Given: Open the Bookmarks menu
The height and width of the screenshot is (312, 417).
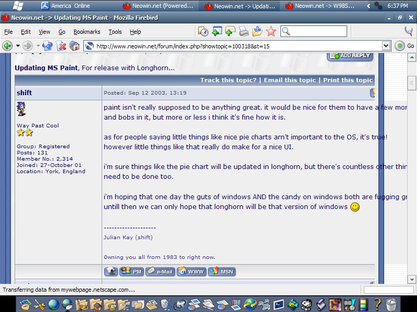Looking at the screenshot, I should coord(87,32).
